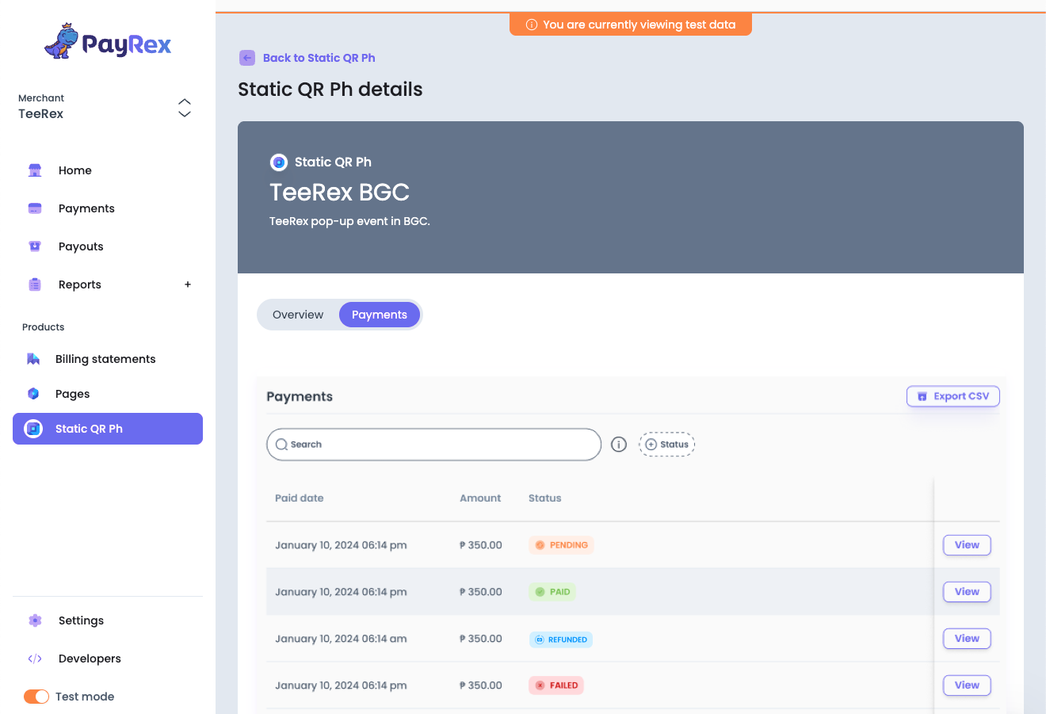View the PENDING payment details
This screenshot has width=1046, height=714.
click(967, 545)
